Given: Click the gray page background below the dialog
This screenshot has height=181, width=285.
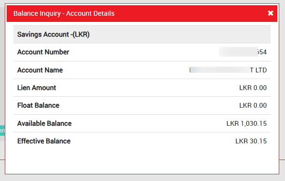Looking at the screenshot, I should point(142,178).
